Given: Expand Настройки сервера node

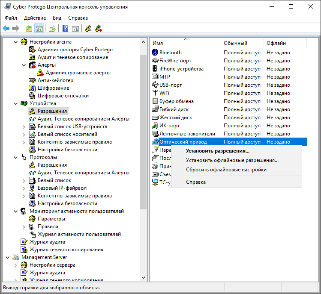Looking at the screenshot, I should (x=15, y=265).
